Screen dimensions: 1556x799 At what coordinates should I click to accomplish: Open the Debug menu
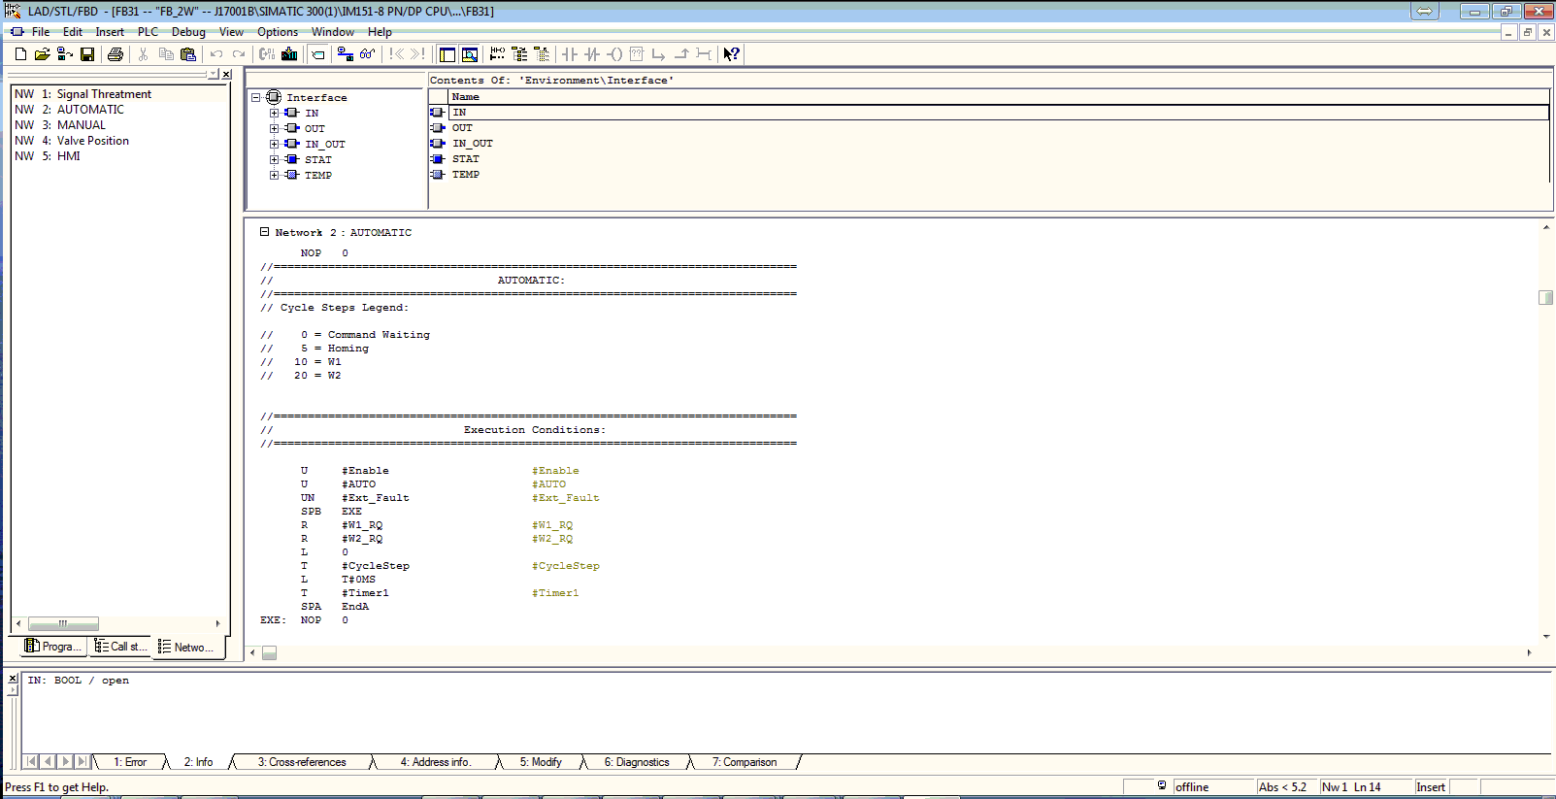[x=188, y=32]
